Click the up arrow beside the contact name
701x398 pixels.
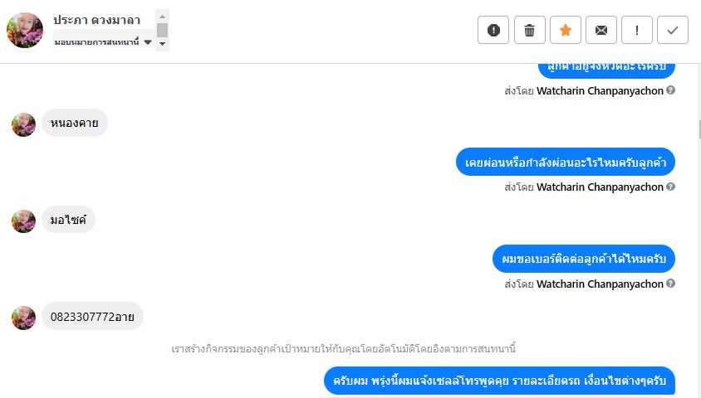click(x=162, y=16)
